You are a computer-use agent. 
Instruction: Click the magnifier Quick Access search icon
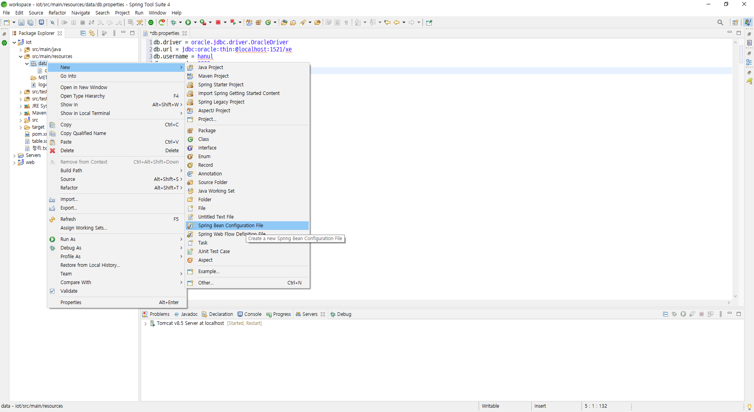point(720,22)
